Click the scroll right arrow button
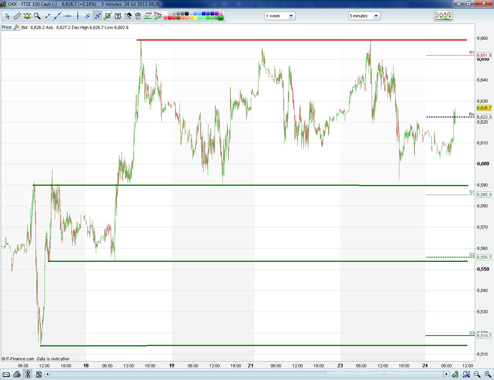Viewport: 494px width, 380px height. coord(446,374)
